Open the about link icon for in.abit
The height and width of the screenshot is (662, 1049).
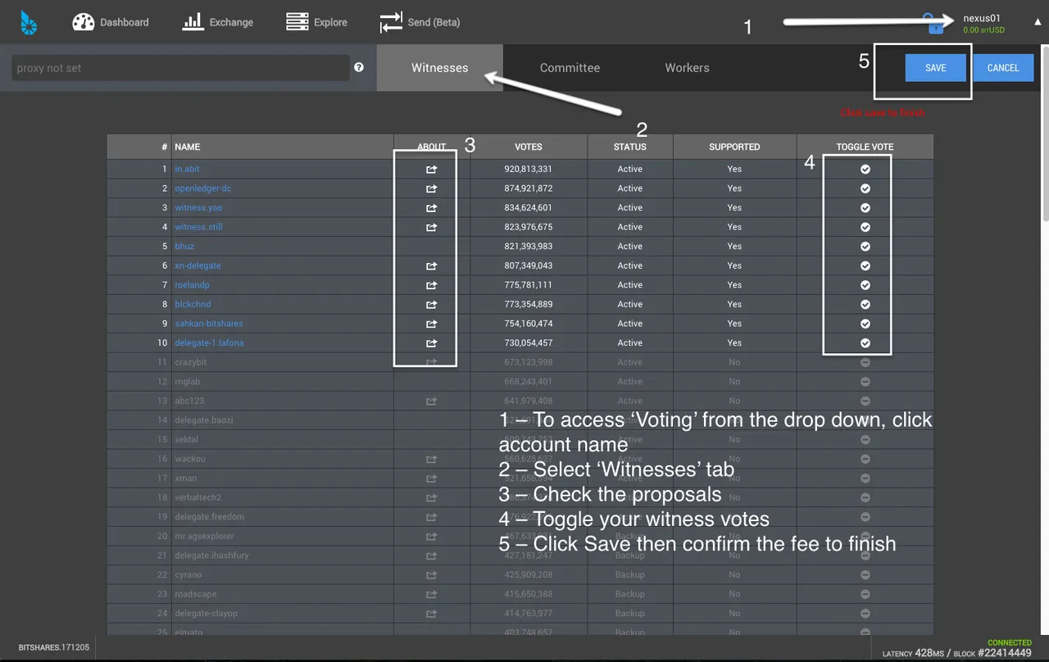pyautogui.click(x=432, y=170)
